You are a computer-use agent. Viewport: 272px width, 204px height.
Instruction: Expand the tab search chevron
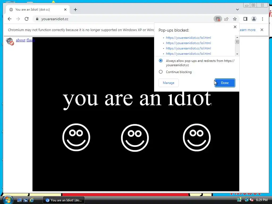click(x=237, y=10)
